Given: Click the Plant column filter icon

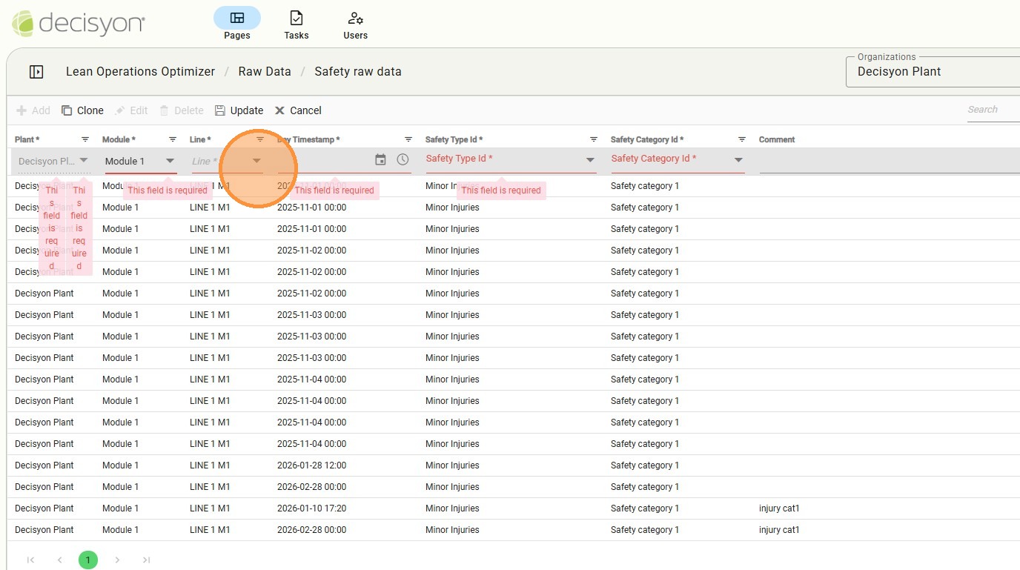Looking at the screenshot, I should point(85,139).
